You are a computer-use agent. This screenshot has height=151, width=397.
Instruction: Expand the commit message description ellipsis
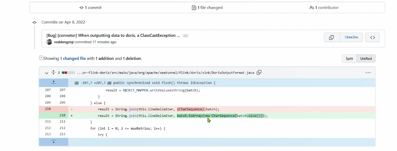pyautogui.click(x=186, y=36)
